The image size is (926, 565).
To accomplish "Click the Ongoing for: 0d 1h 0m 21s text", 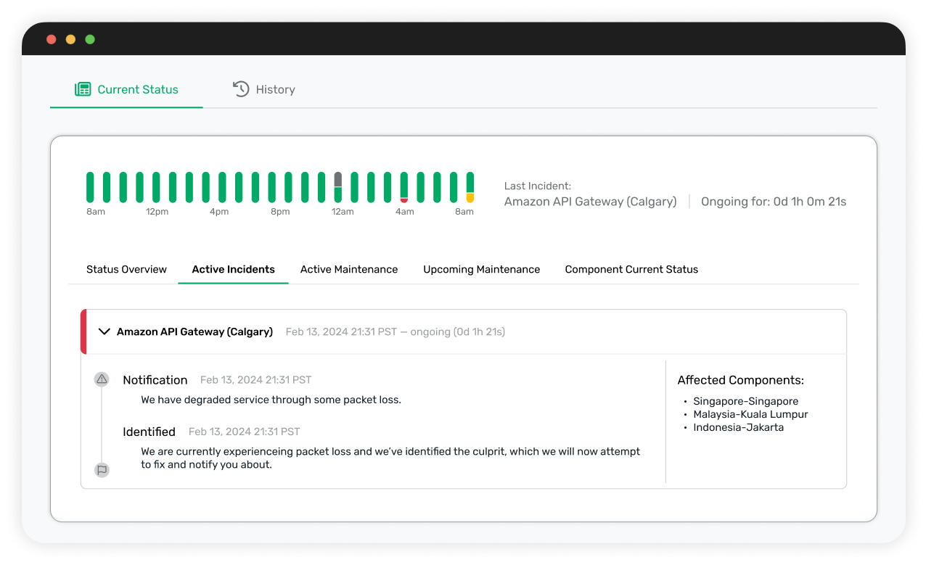I will click(x=774, y=202).
